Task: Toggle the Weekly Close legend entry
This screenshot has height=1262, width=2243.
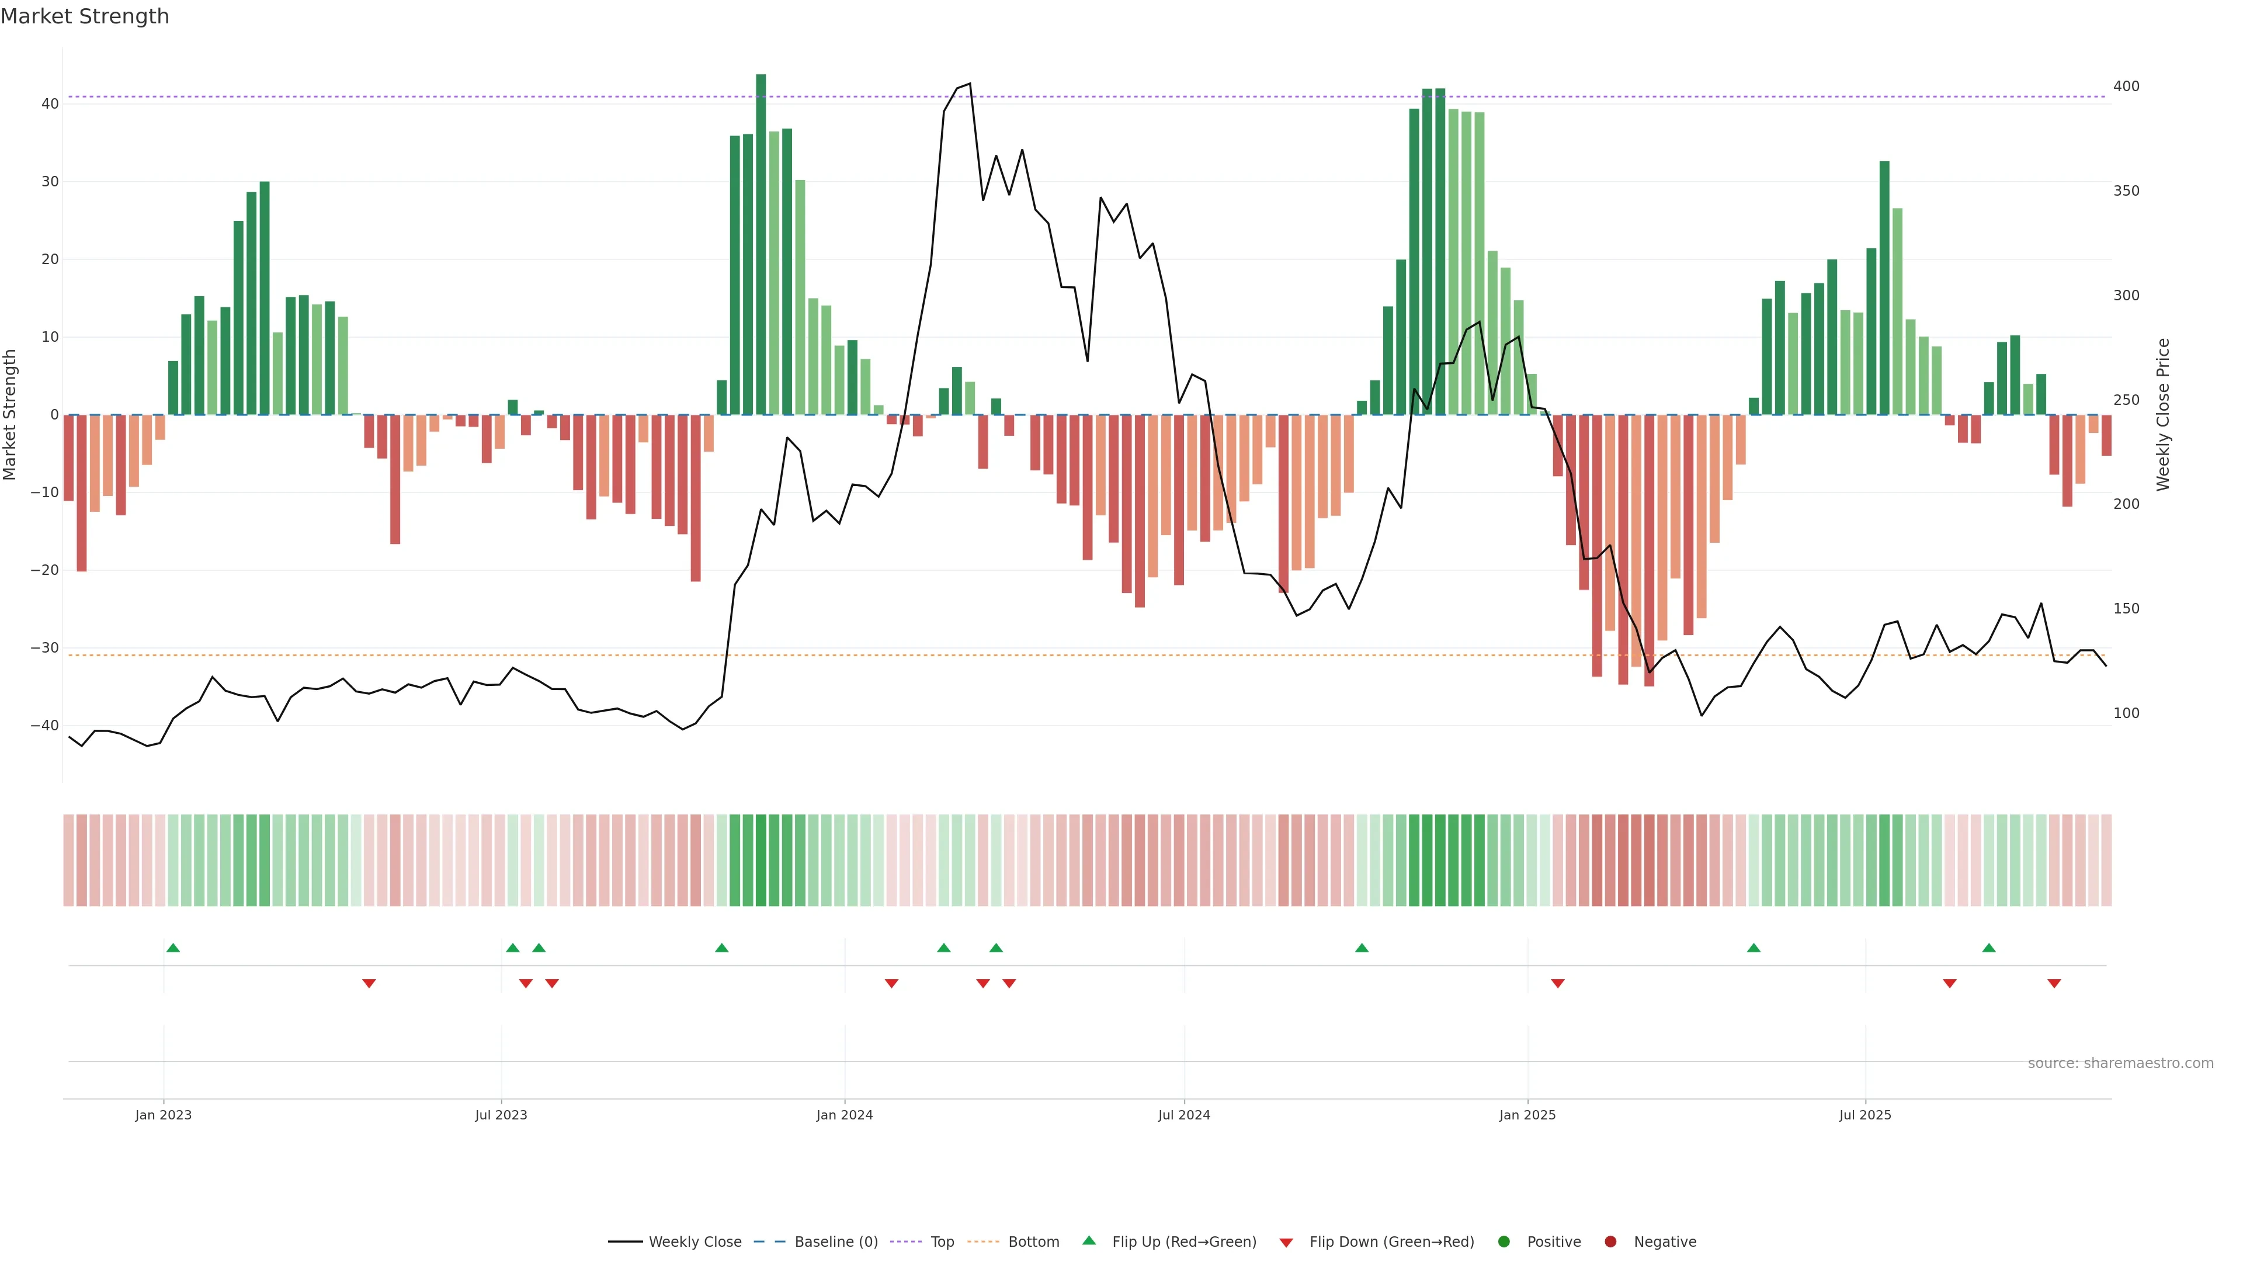Action: [694, 1241]
